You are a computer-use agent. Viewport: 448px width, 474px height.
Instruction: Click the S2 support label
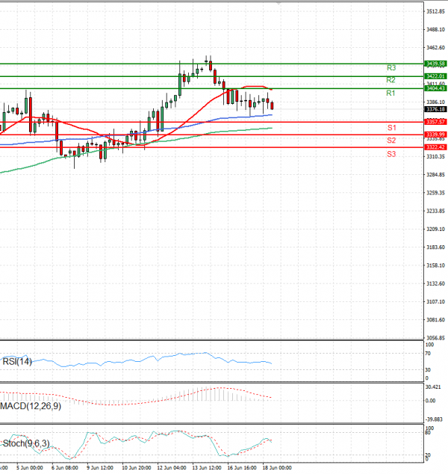(x=391, y=141)
